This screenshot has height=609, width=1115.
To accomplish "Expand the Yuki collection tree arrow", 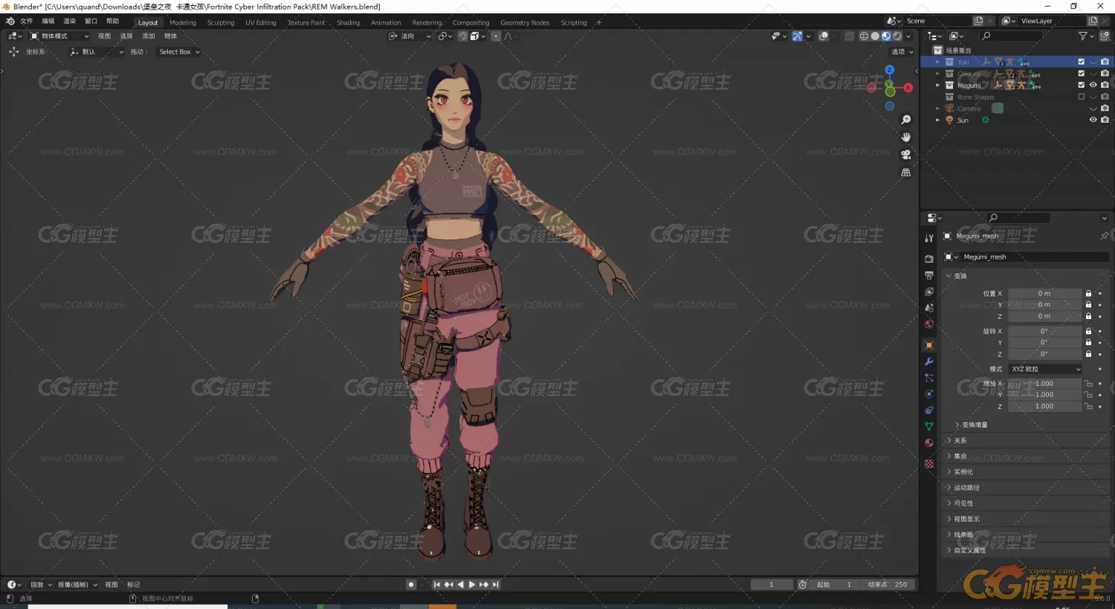I will pos(938,62).
